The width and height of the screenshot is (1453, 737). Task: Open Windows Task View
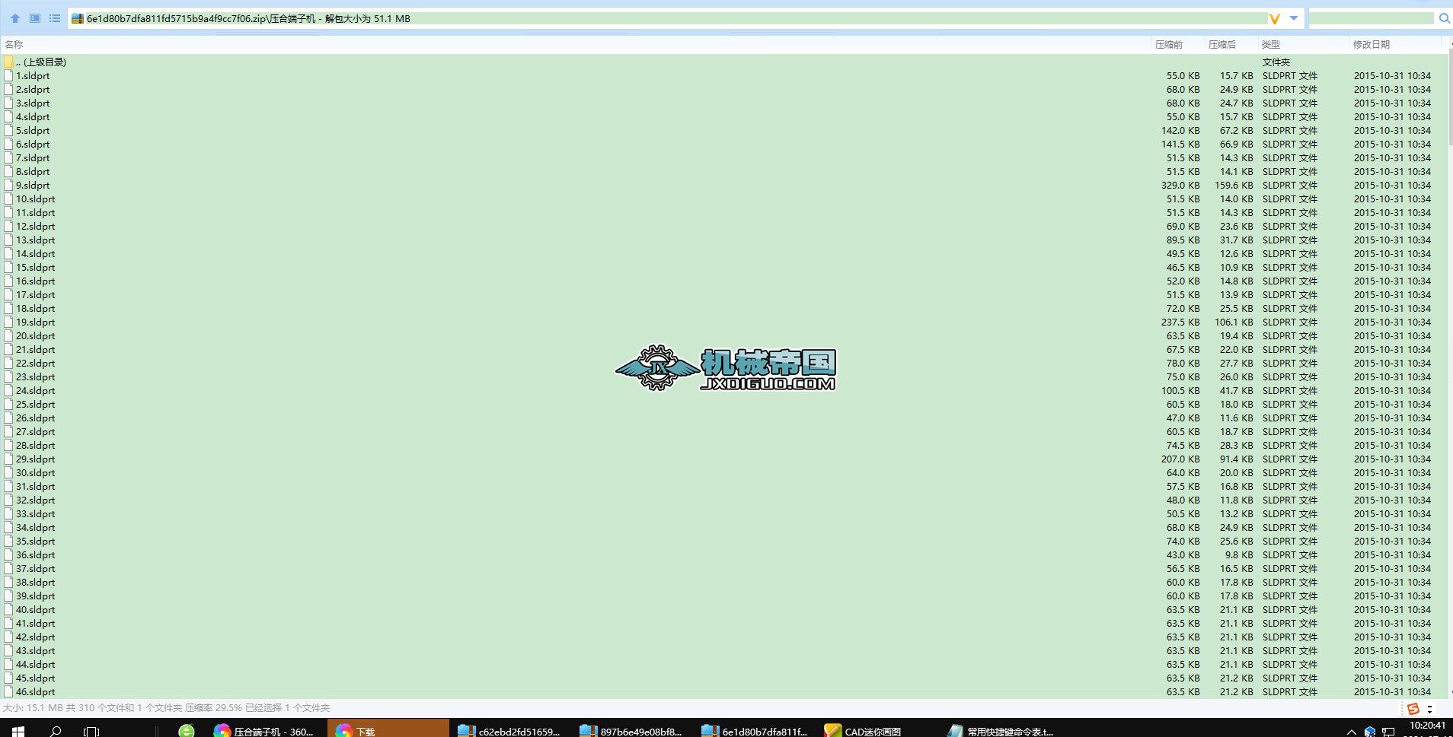91,730
